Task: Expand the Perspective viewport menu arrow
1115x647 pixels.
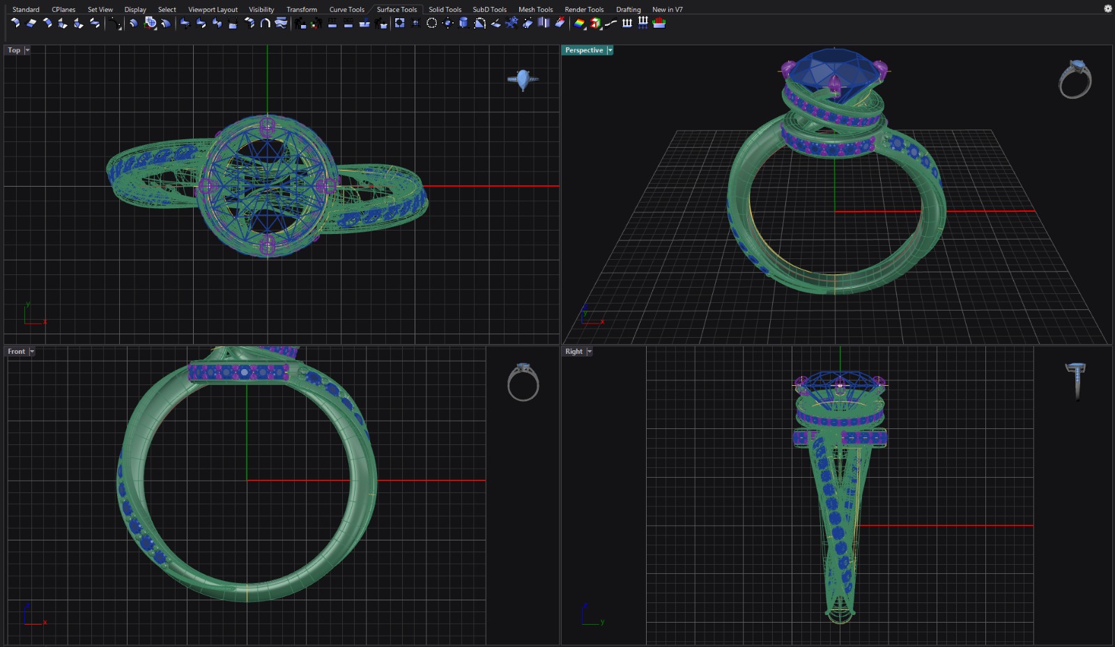Action: [610, 50]
